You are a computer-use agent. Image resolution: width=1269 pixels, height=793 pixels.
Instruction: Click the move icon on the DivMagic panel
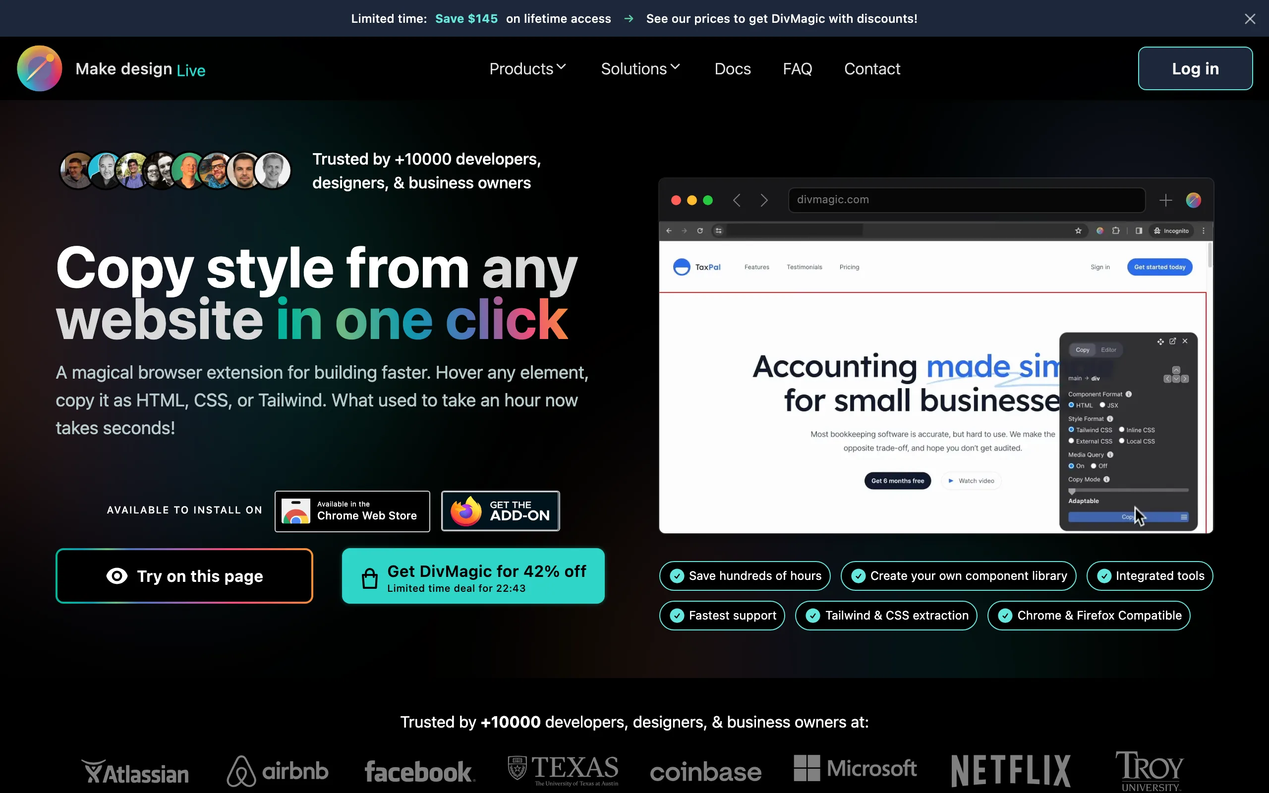point(1160,341)
